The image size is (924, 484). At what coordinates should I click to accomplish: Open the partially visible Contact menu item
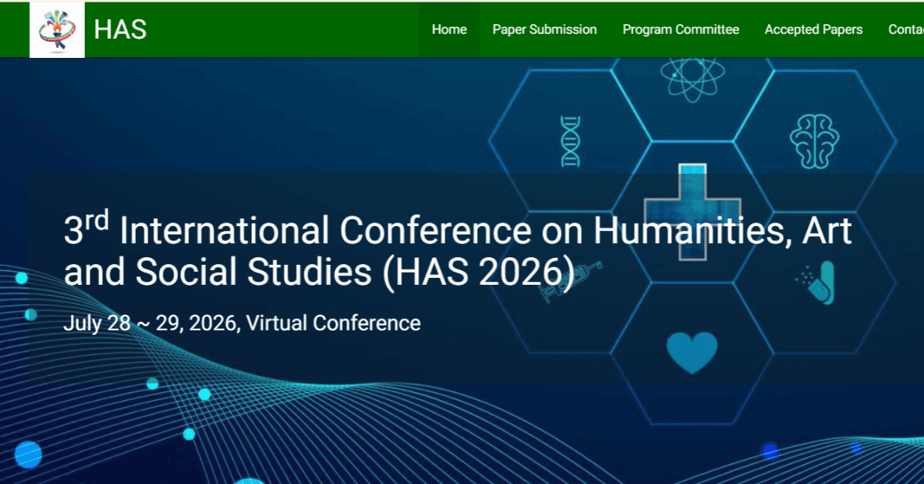coord(905,29)
